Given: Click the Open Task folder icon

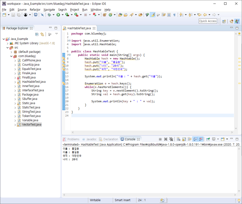Looking at the screenshot, I should [x=126, y=15].
